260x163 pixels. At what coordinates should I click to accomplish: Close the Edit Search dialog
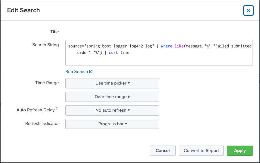tap(248, 11)
